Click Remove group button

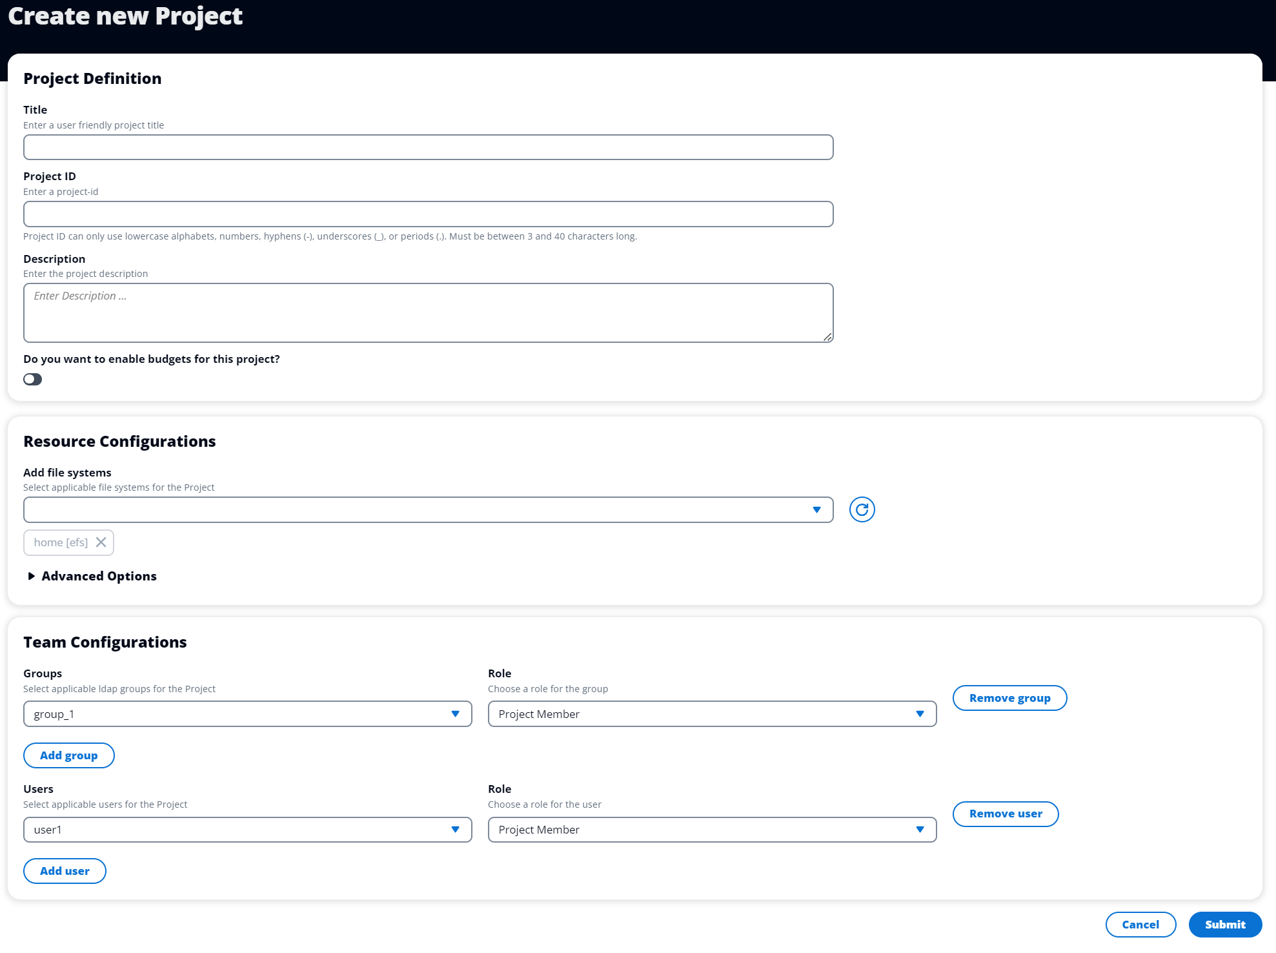[1010, 698]
